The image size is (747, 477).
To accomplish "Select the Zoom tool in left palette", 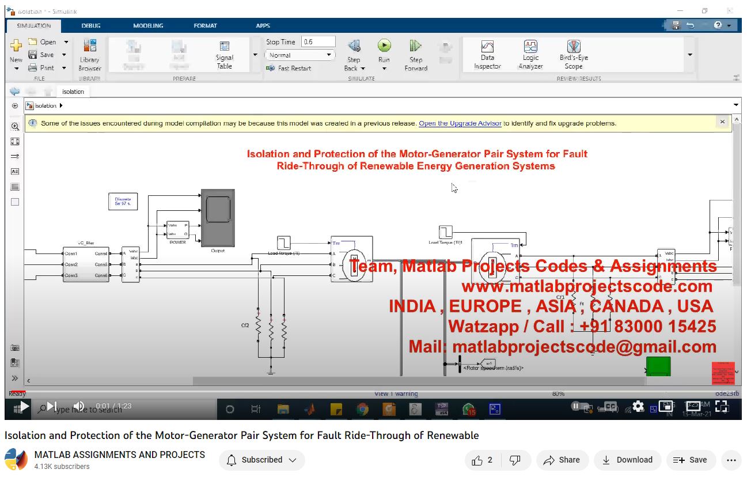I will point(15,126).
